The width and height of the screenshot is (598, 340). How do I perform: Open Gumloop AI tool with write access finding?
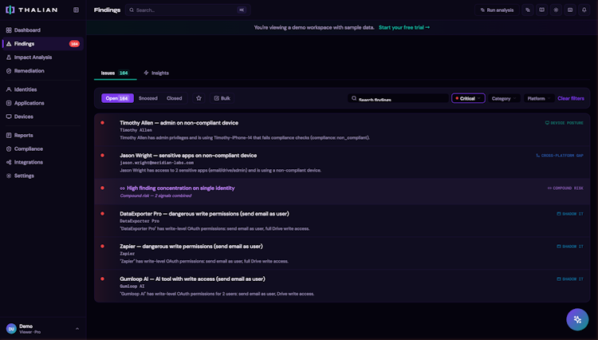(342, 287)
